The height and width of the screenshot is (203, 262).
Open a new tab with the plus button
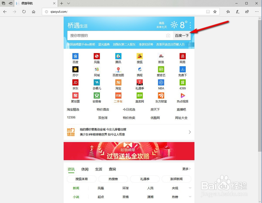(62, 3)
